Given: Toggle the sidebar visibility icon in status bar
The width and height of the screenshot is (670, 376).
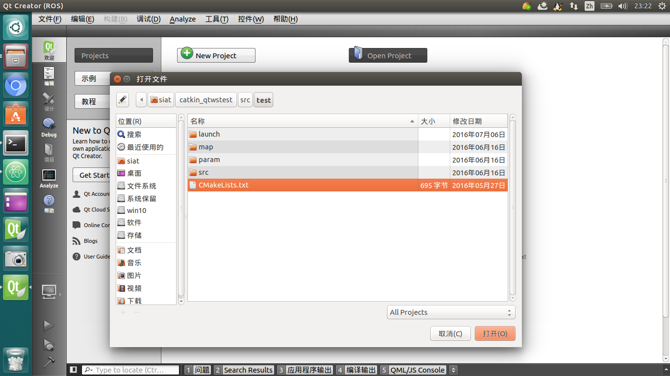Looking at the screenshot, I should pyautogui.click(x=73, y=370).
